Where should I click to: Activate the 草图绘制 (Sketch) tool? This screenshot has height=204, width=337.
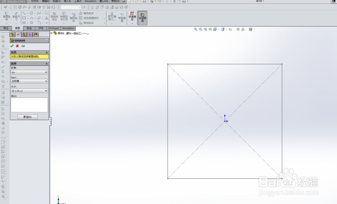click(x=6, y=15)
